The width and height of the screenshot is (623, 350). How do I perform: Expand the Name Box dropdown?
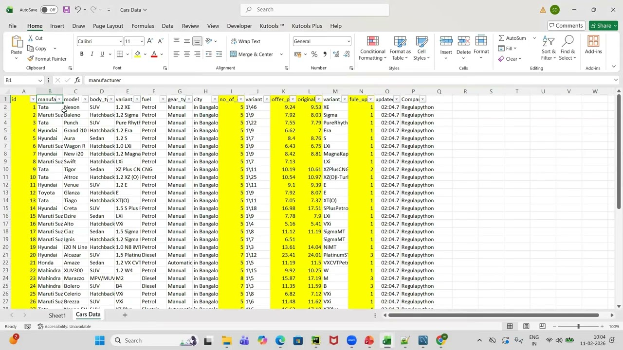40,80
